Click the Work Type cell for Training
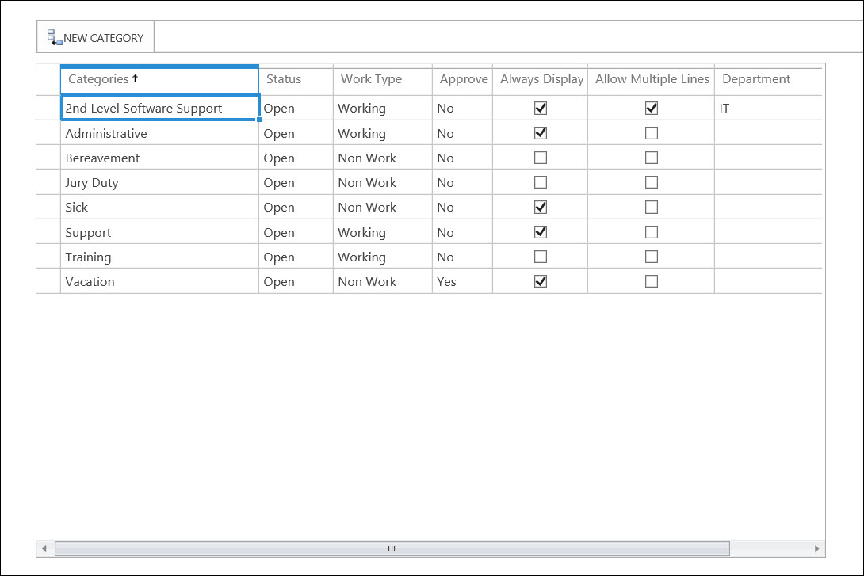The height and width of the screenshot is (576, 864). click(x=382, y=257)
